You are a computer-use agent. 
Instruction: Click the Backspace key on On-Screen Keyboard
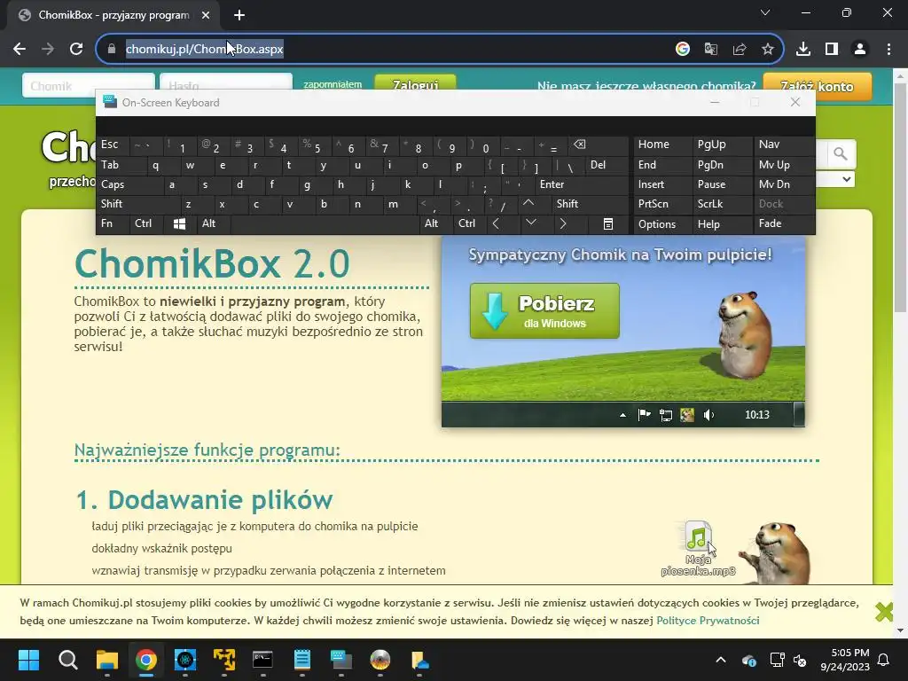point(596,145)
